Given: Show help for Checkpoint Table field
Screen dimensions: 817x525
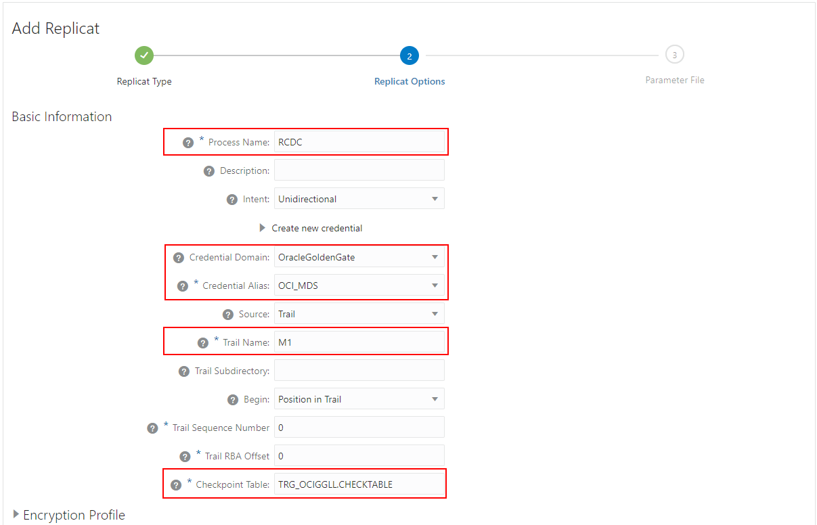Looking at the screenshot, I should 176,485.
